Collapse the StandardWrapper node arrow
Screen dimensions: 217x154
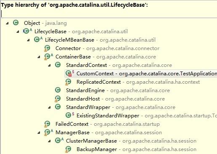click(x=49, y=107)
